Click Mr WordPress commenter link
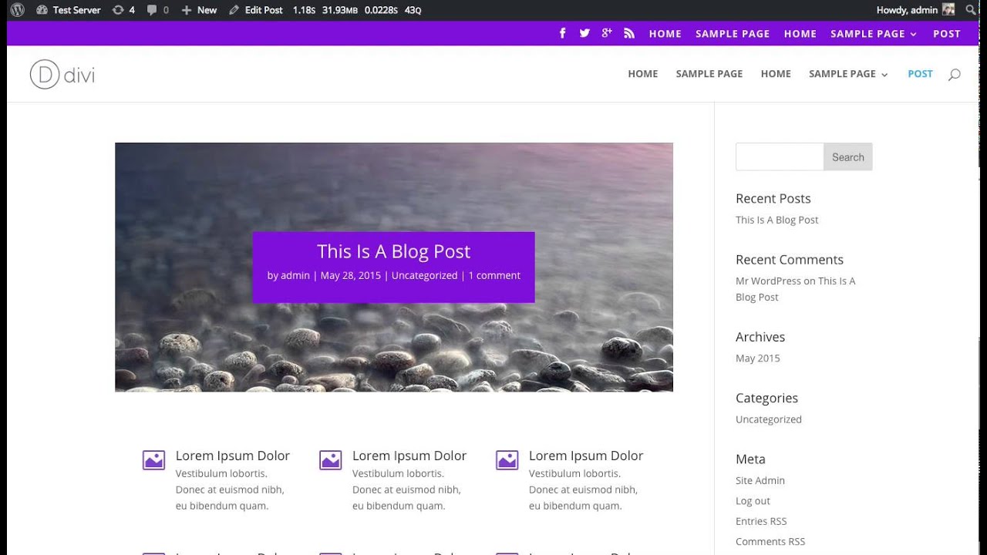 768,281
